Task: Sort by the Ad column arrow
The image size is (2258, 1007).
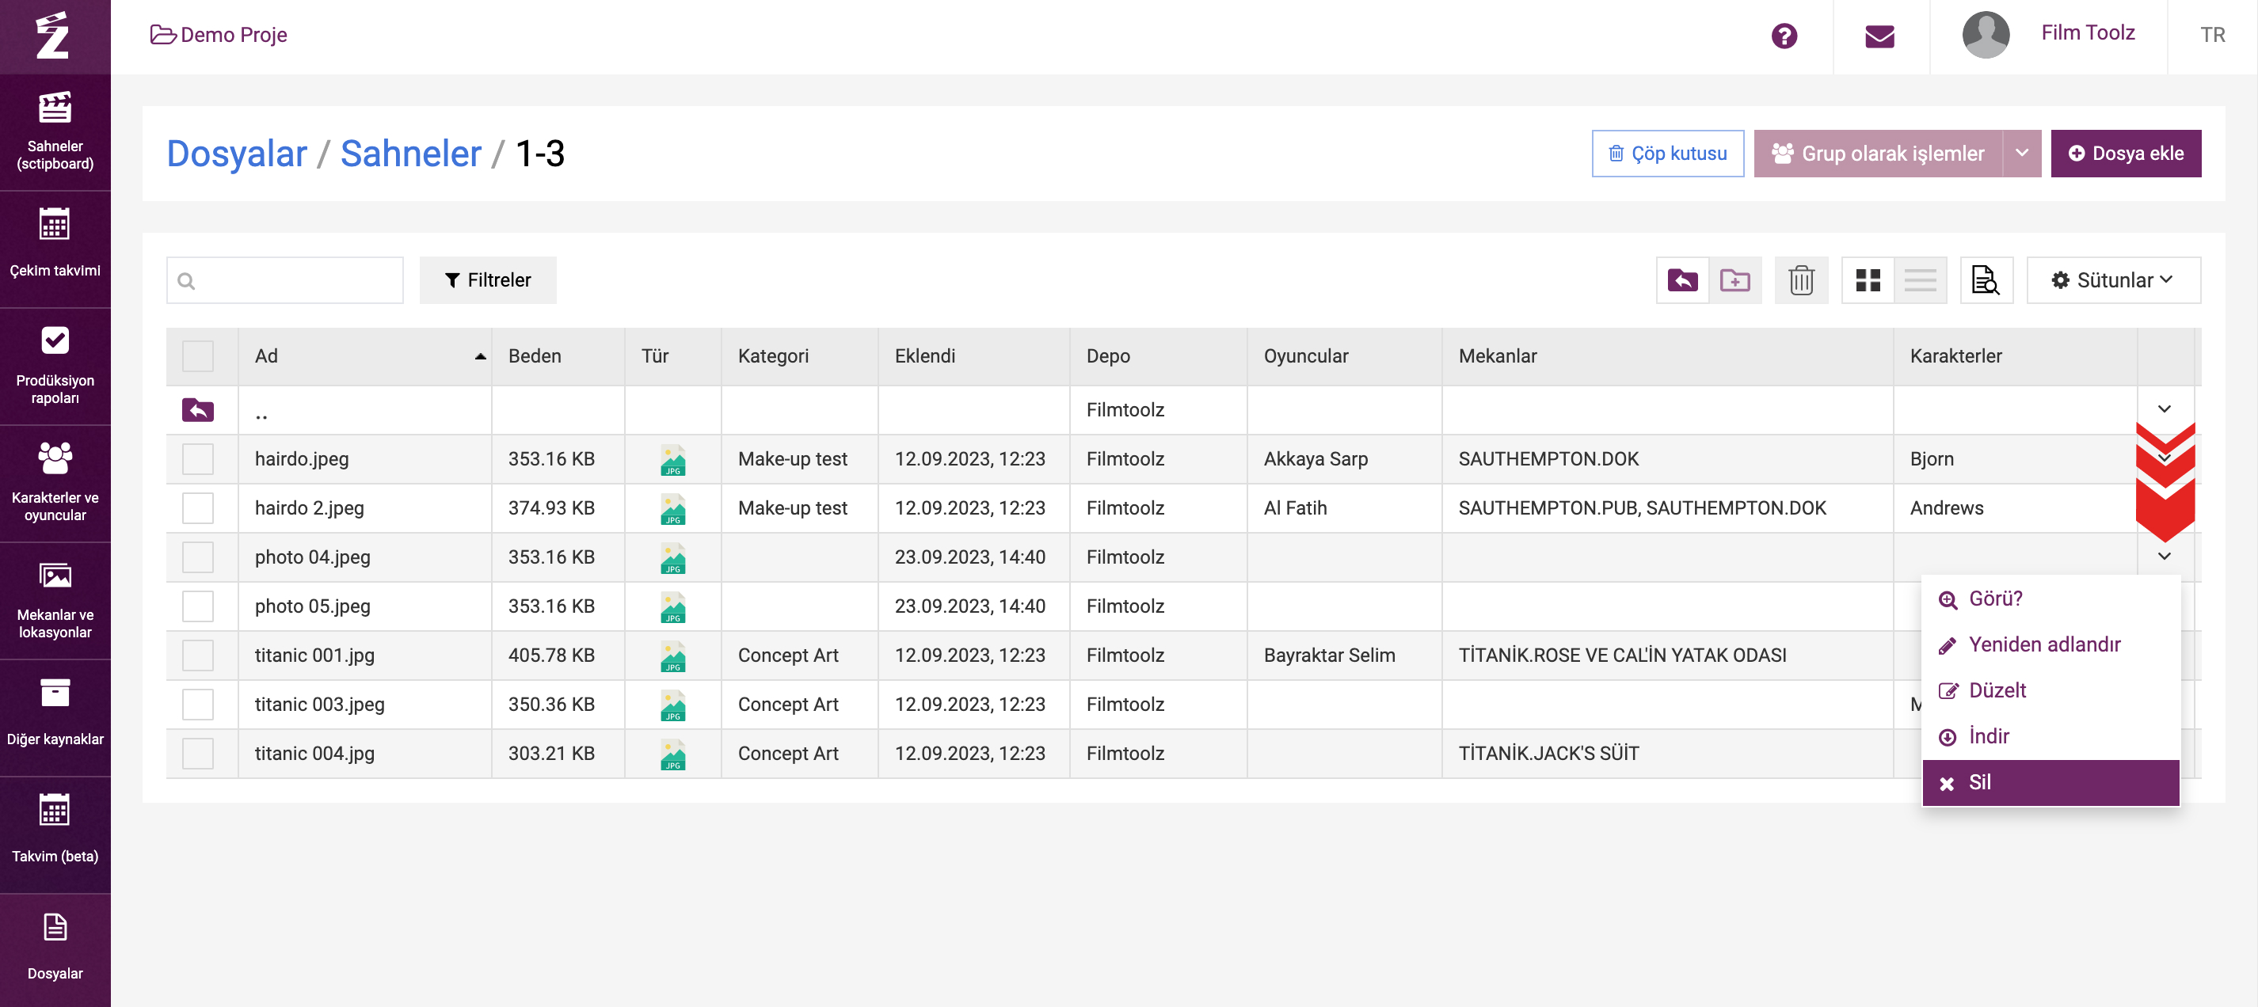Action: [481, 355]
